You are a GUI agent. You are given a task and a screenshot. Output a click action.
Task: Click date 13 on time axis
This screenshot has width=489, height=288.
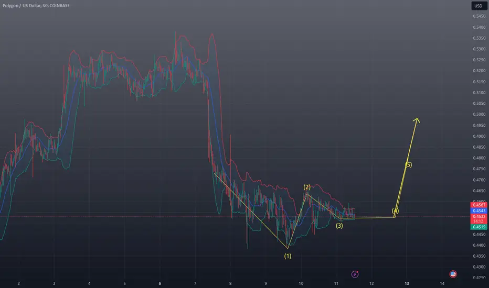407,283
